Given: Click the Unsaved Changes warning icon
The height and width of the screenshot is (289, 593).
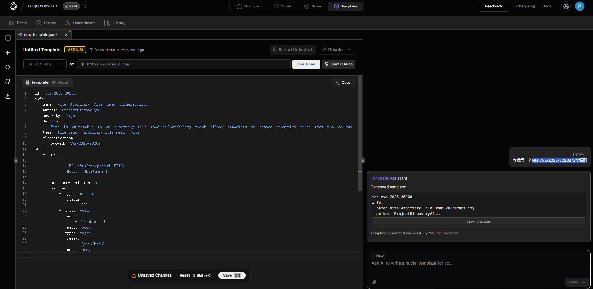Looking at the screenshot, I should [134, 275].
